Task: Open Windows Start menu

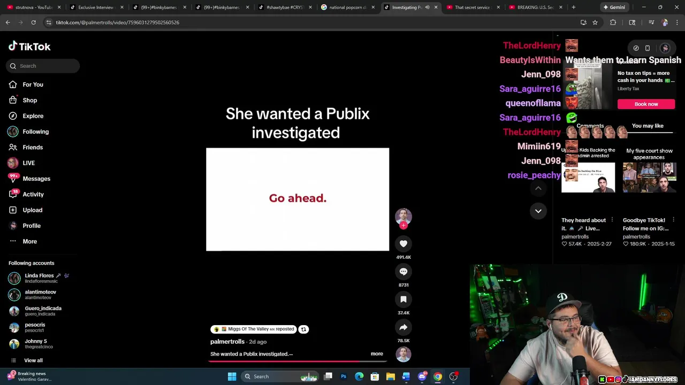Action: point(232,376)
